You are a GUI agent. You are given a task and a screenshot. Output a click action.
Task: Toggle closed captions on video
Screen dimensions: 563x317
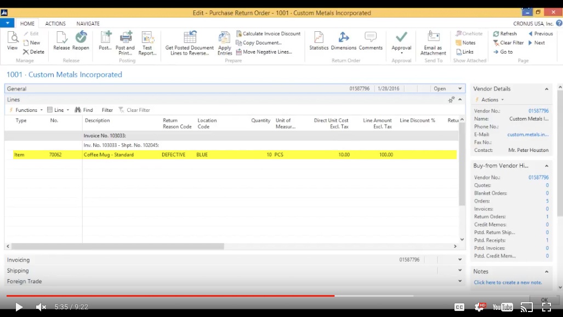pyautogui.click(x=459, y=307)
